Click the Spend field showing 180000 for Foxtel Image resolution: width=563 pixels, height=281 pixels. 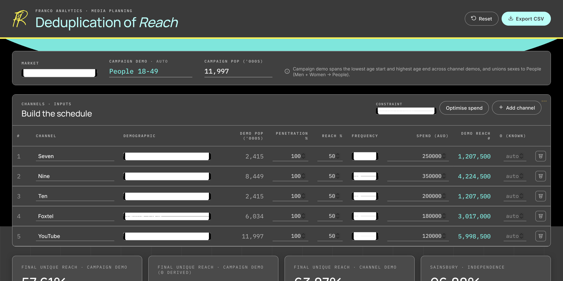418,216
